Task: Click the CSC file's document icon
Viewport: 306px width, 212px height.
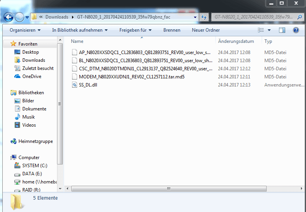Action: [74, 69]
